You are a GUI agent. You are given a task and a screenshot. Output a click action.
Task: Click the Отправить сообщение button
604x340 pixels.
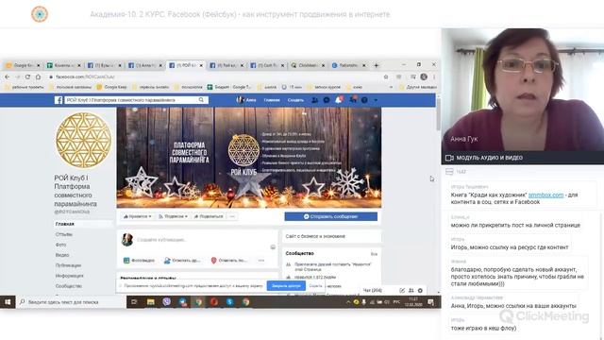(x=331, y=216)
